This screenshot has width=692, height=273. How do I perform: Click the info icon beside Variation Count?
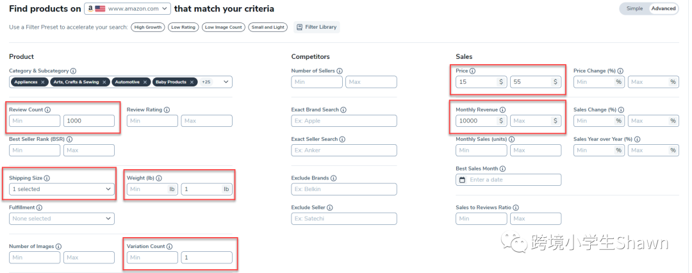(169, 247)
